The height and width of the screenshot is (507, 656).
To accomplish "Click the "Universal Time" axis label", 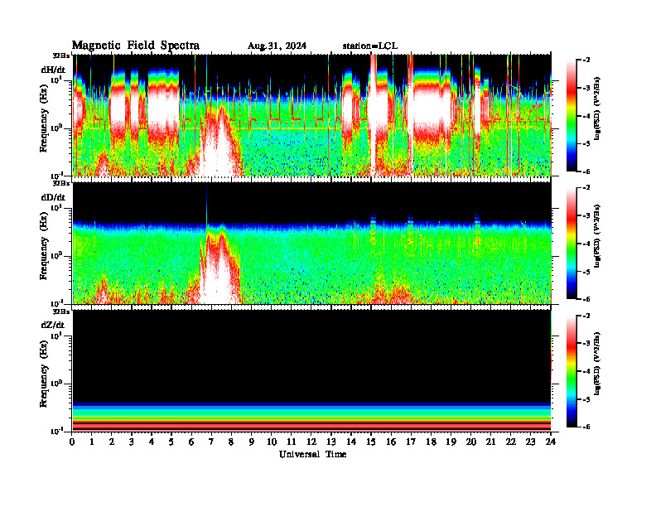I will click(x=312, y=454).
